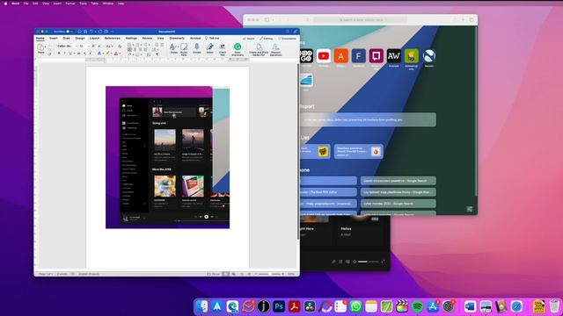The image size is (563, 316).
Task: Click the Paste icon in Word ribbon
Action: click(41, 47)
